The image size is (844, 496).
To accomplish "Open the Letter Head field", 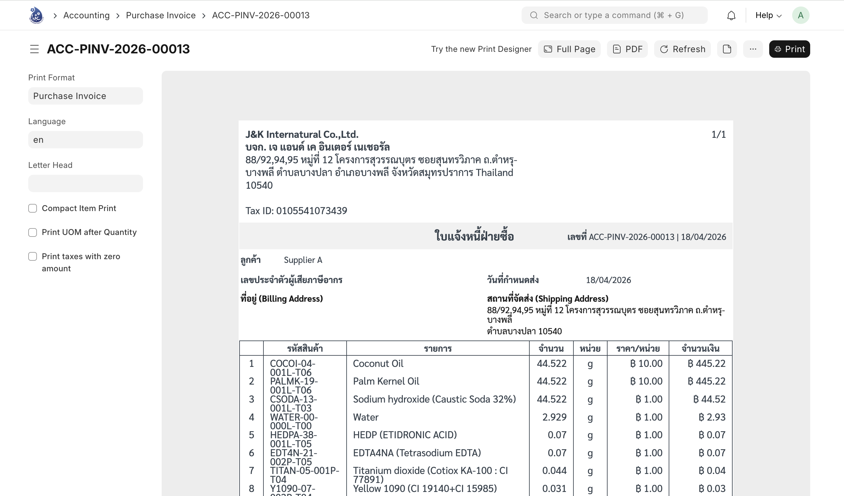I will tap(85, 184).
